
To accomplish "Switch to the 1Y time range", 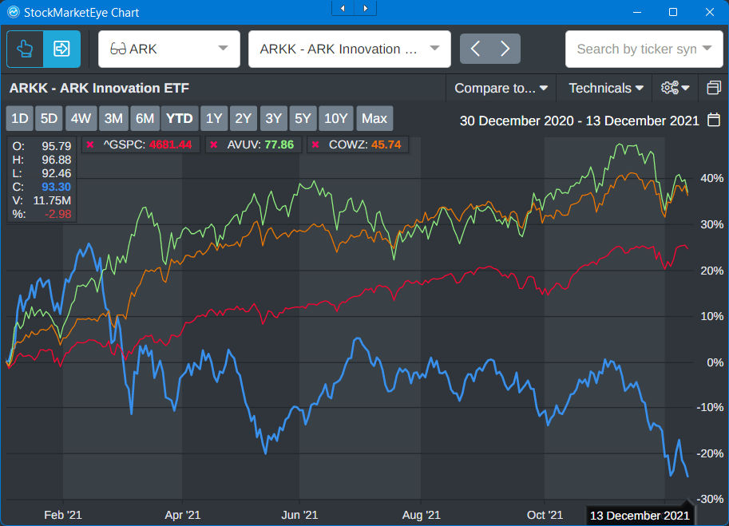I will [x=214, y=119].
